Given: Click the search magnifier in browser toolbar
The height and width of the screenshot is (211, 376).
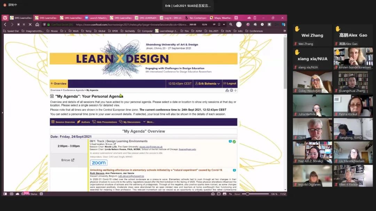Looking at the screenshot, I should click(230, 25).
